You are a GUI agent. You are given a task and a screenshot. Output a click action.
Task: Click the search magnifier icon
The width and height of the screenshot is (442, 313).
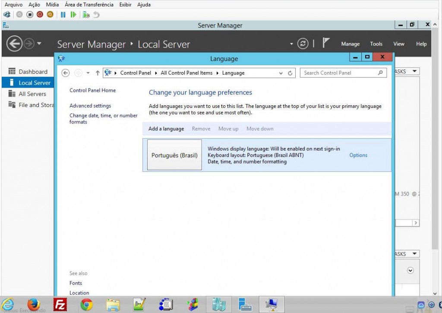pos(380,73)
